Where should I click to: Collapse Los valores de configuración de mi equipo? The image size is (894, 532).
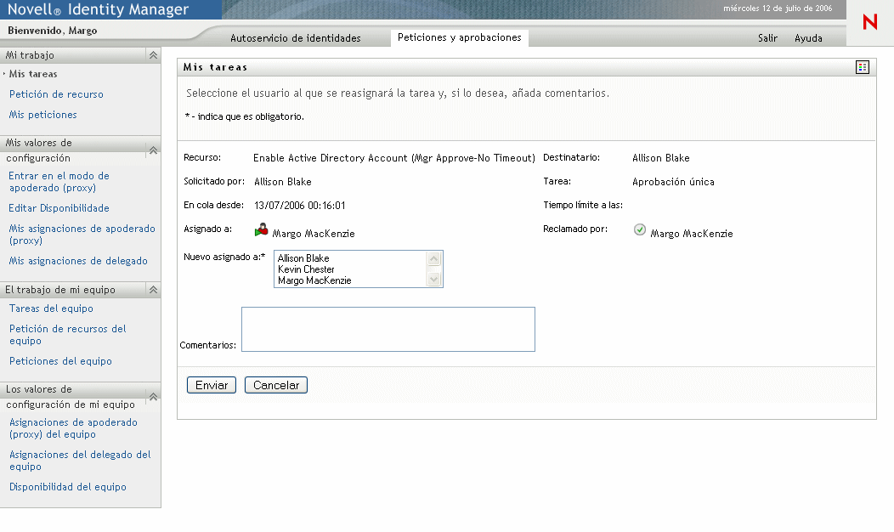tap(153, 397)
